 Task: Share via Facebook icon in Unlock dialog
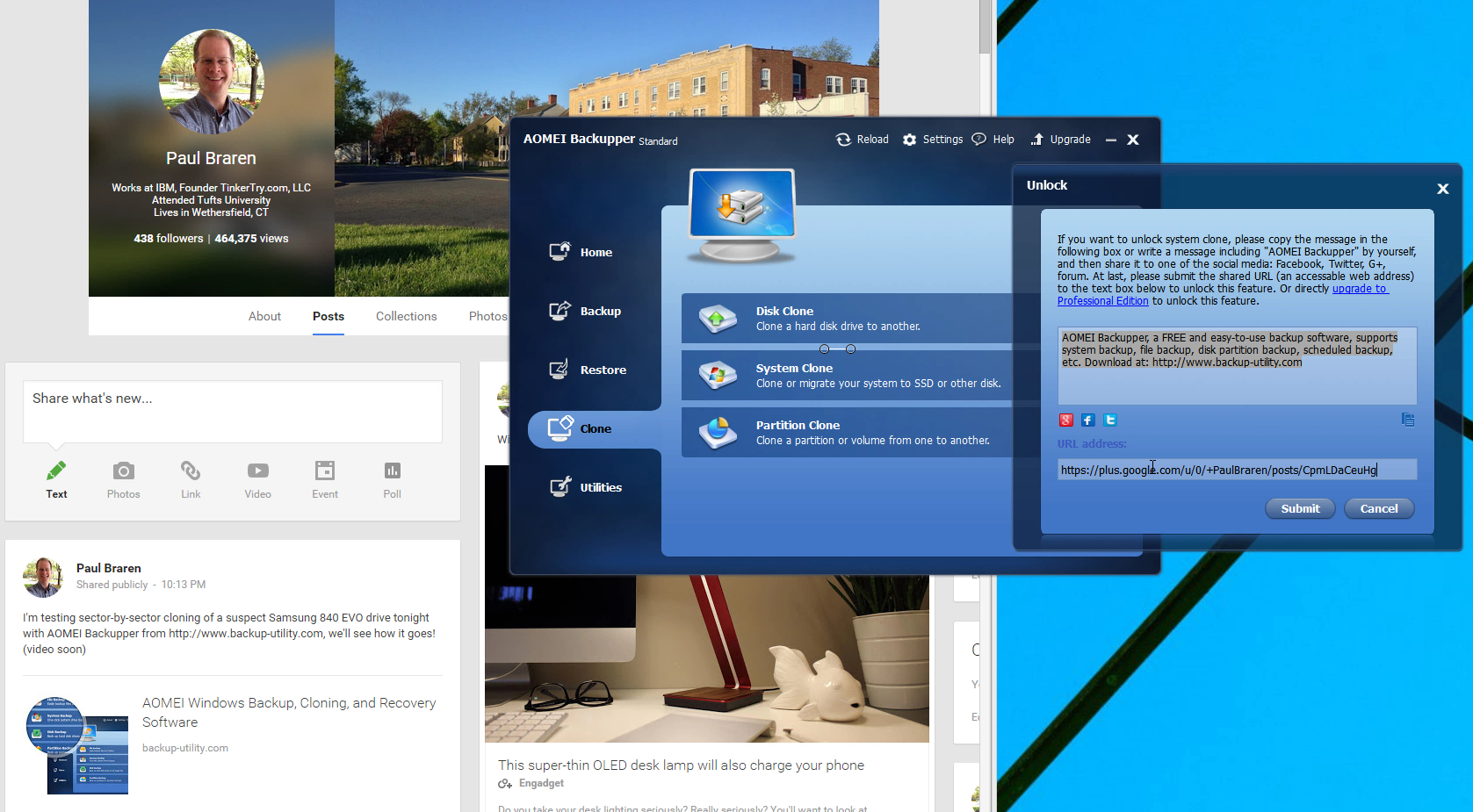1087,420
